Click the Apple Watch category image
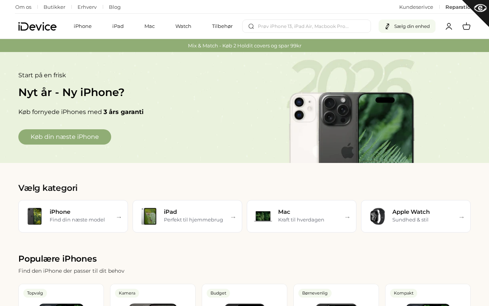The image size is (489, 306). [x=377, y=216]
